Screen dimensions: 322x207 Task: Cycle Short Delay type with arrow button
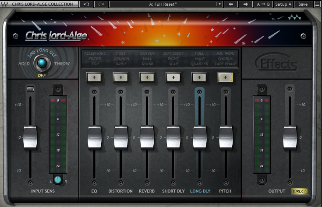(173, 77)
